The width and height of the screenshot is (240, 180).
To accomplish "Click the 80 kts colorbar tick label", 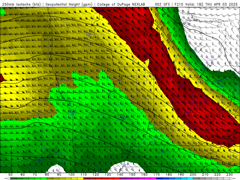I will point(47,175).
